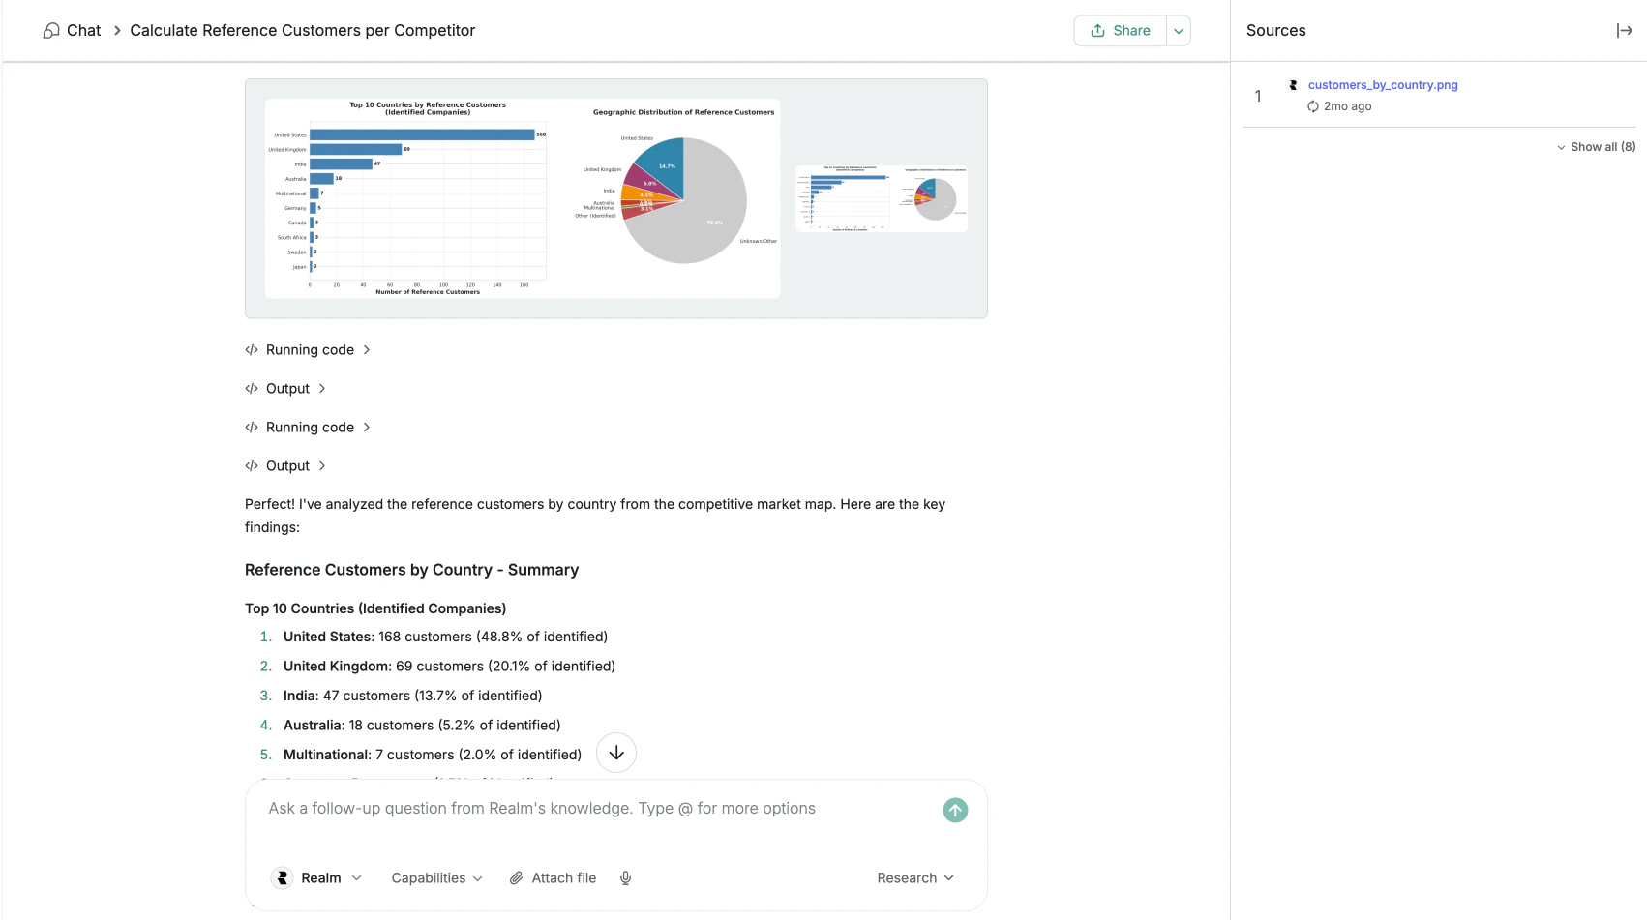
Task: Open the Capabilities dropdown
Action: [436, 877]
